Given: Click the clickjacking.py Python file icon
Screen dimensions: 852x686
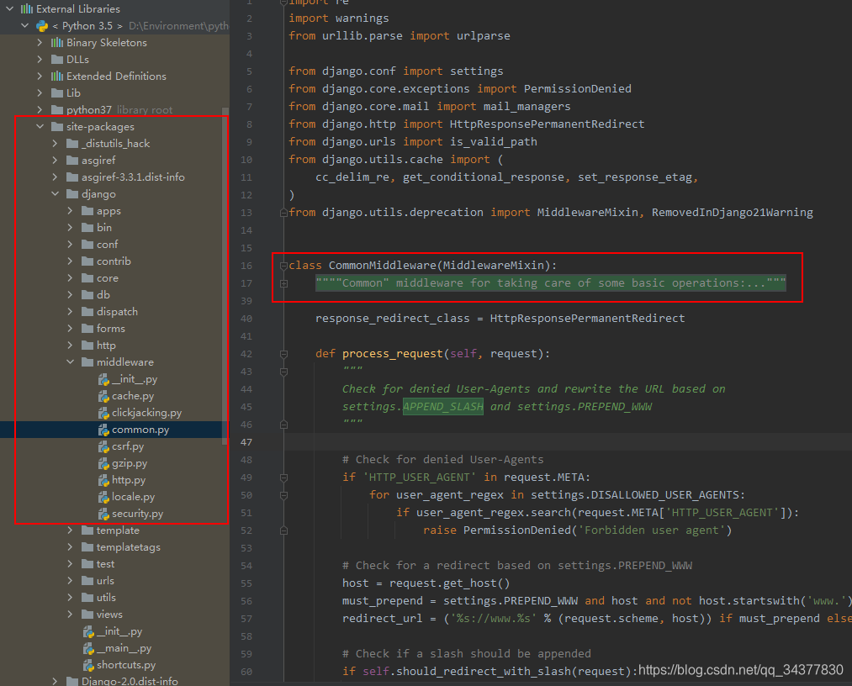Looking at the screenshot, I should [103, 413].
